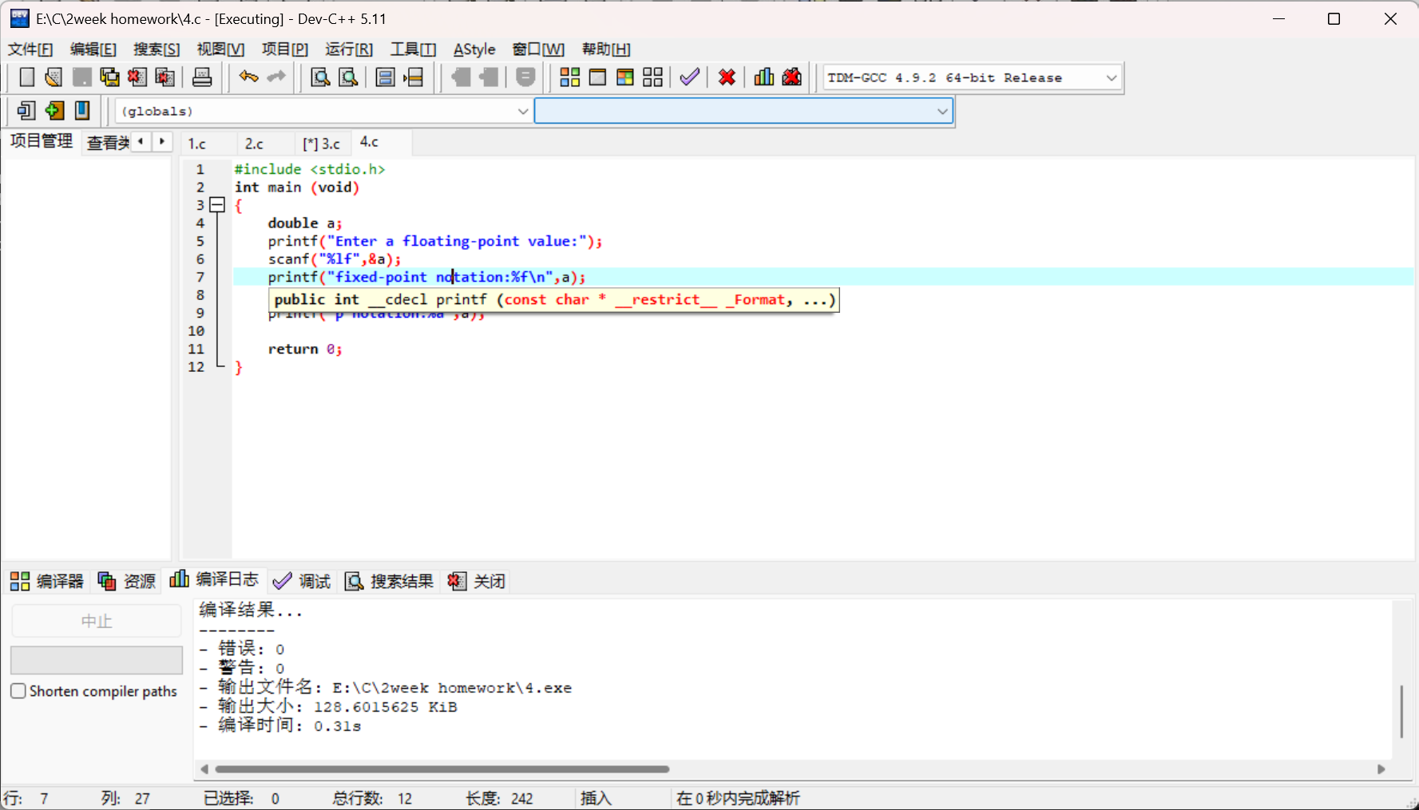This screenshot has height=810, width=1419.
Task: Click the Goto bookmark icon in second toolbar
Action: pyautogui.click(x=82, y=110)
